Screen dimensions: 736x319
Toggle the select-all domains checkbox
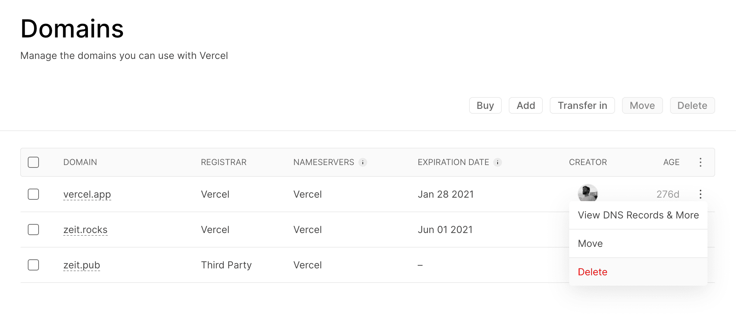(33, 162)
